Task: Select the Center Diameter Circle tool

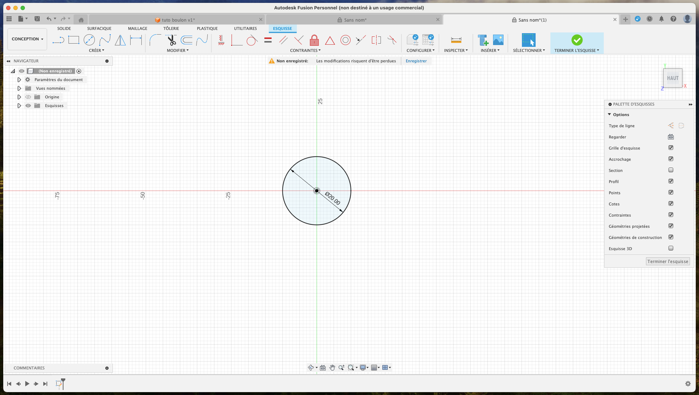Action: pos(89,40)
